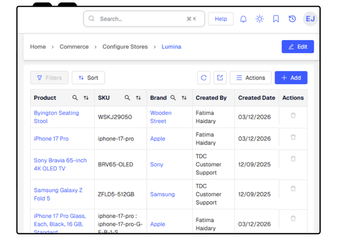Delete the Samsung Galaxy Z Fold 5 row
Image resolution: width=337 pixels, height=240 pixels.
point(293,189)
